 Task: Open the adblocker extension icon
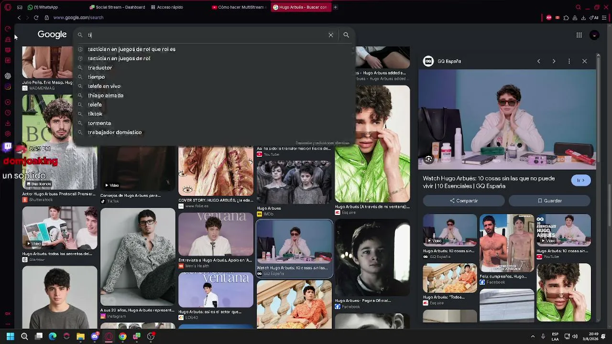pos(549,18)
